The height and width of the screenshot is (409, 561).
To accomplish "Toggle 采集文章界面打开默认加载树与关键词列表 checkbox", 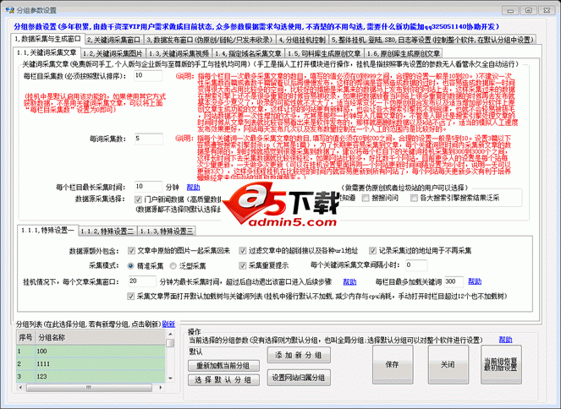I will (131, 297).
